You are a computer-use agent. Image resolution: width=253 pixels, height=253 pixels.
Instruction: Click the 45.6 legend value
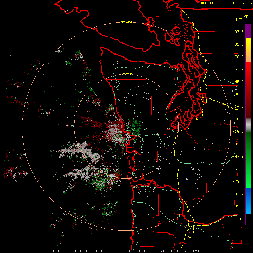tap(239, 82)
